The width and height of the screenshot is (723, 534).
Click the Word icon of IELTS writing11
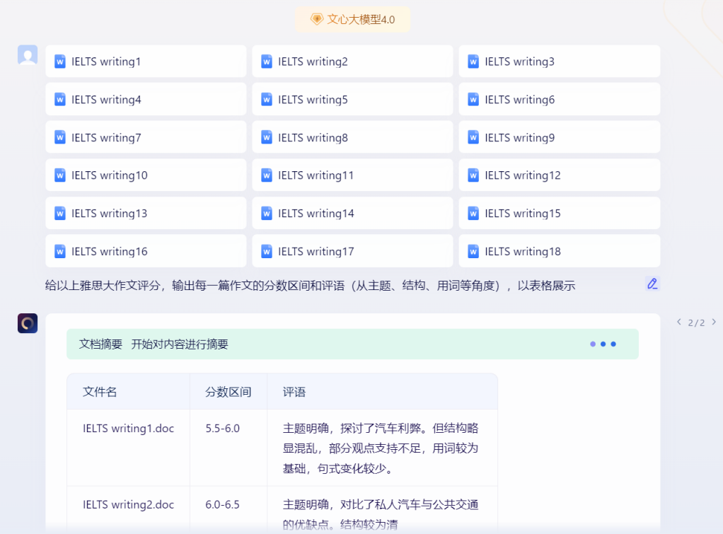267,175
